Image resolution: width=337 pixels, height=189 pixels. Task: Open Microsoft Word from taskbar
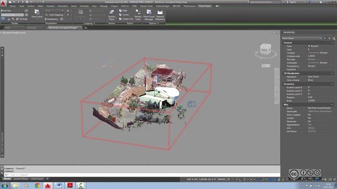coord(58,185)
